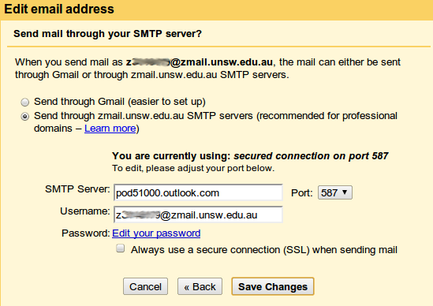Select the Send through Gmail radio option
The image size is (433, 306).
25,103
